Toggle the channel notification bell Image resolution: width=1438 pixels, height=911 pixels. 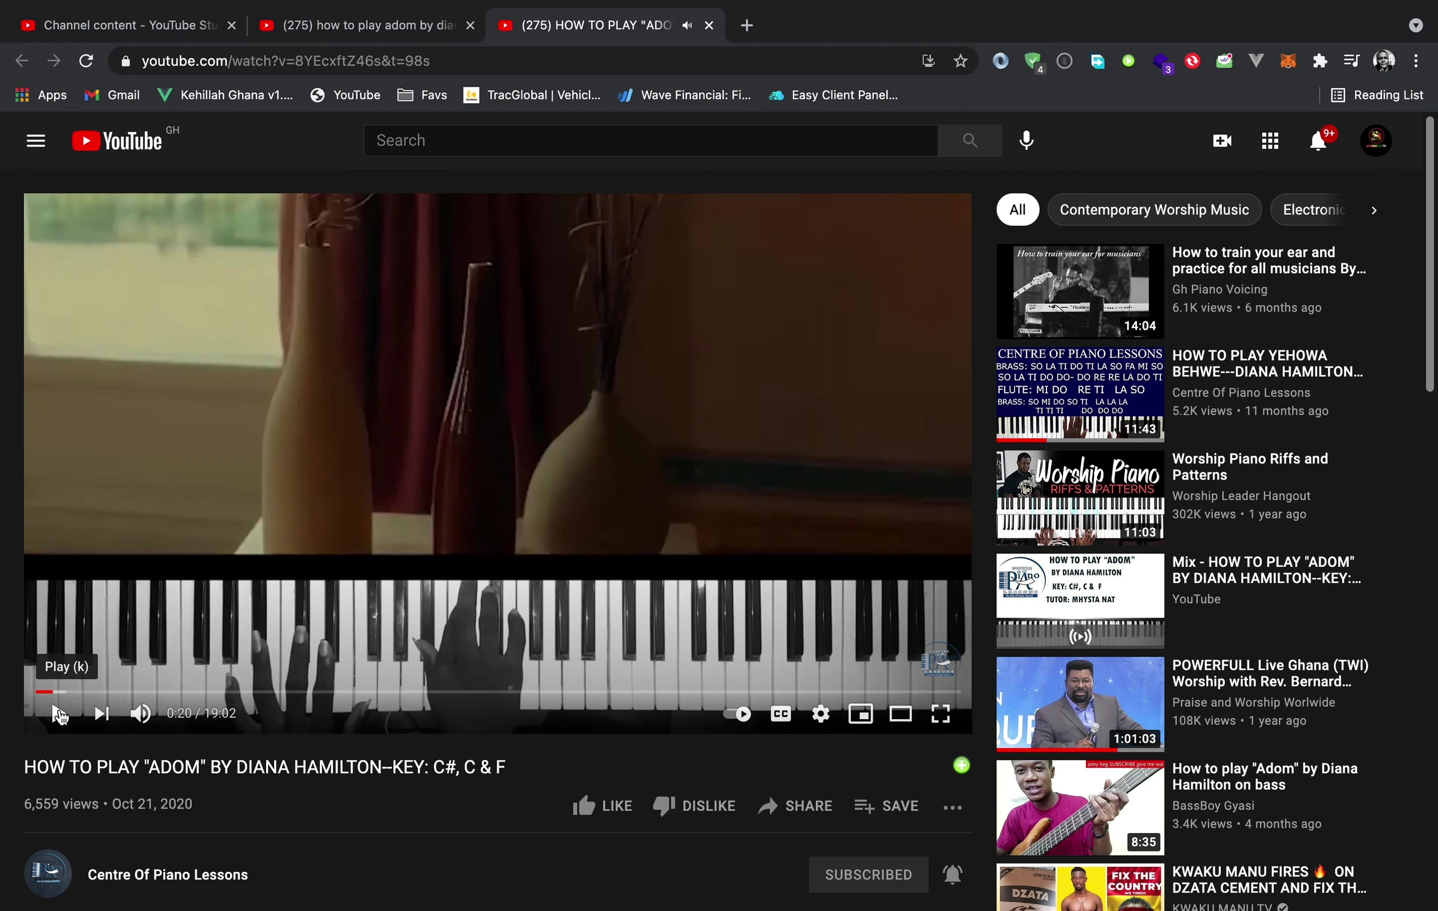coord(953,874)
